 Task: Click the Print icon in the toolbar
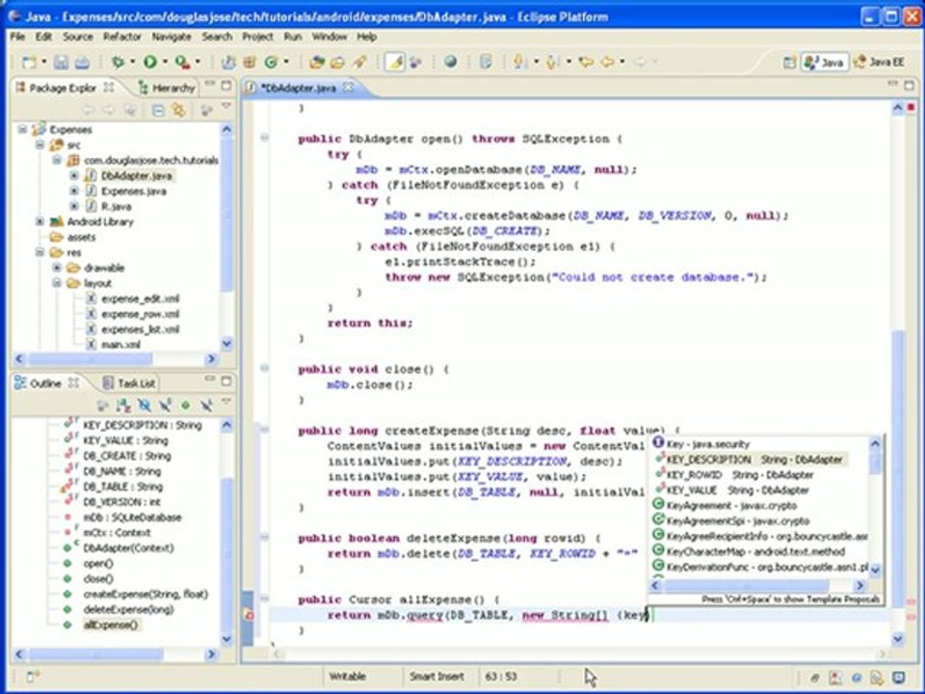(82, 62)
